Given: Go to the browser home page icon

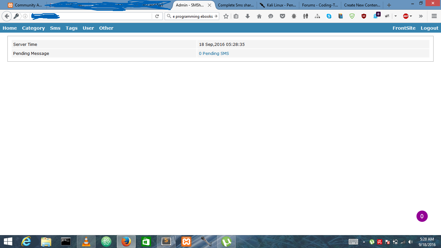Looking at the screenshot, I should click(259, 16).
